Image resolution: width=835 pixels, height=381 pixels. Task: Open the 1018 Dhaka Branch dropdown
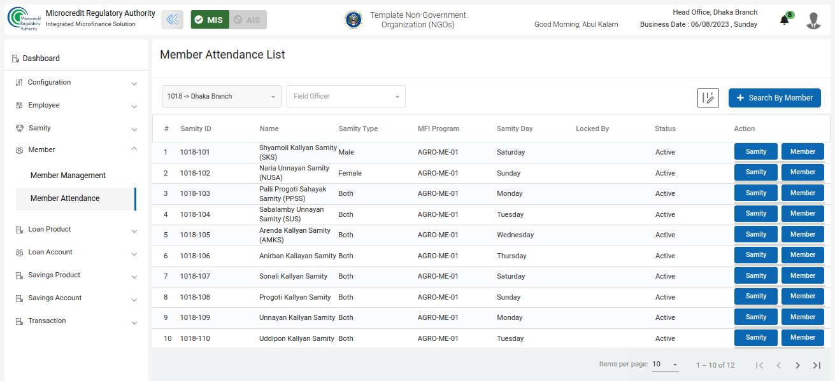pos(222,97)
